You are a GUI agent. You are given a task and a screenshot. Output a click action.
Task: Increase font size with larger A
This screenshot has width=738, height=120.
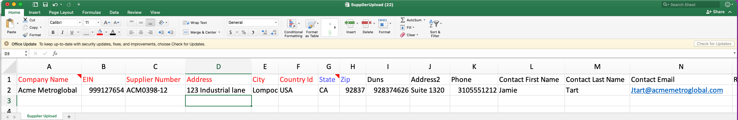pyautogui.click(x=107, y=23)
